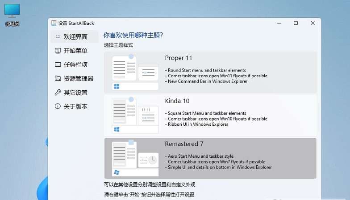
Task: Click the Proper 11 preview thumbnail
Action: click(x=135, y=72)
